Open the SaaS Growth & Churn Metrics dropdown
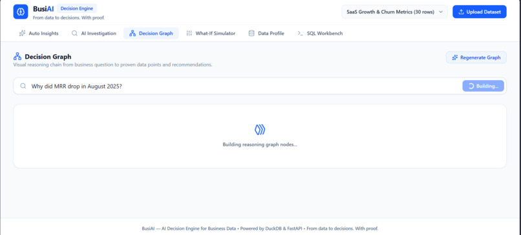Screen dimensions: 521x235 click(394, 12)
